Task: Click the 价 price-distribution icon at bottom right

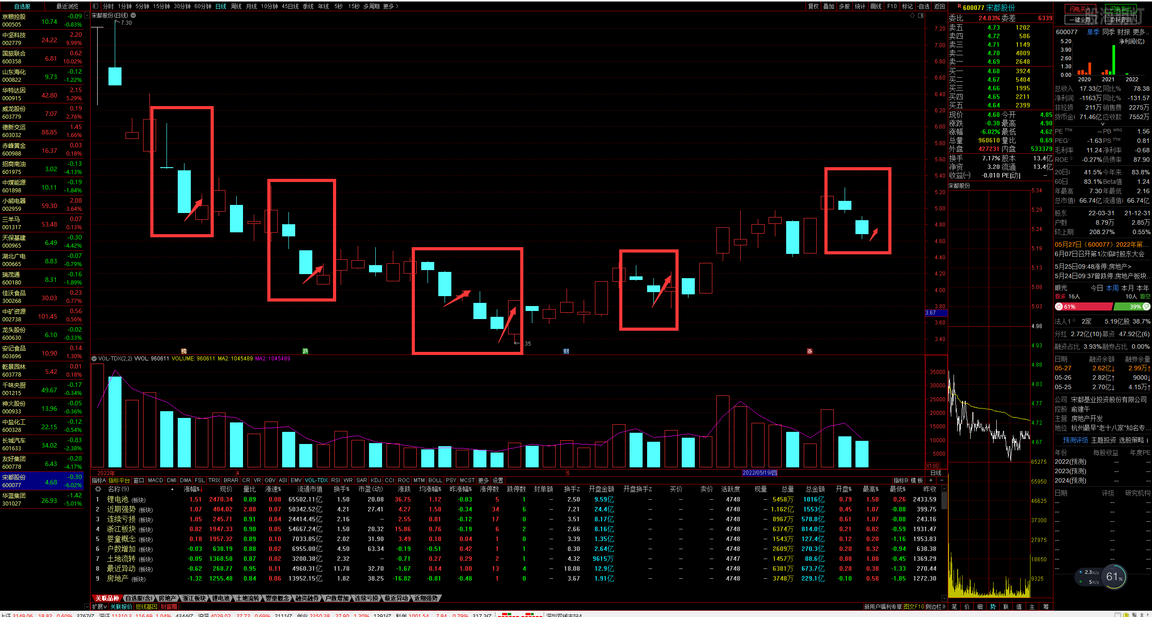Action: pos(967,607)
